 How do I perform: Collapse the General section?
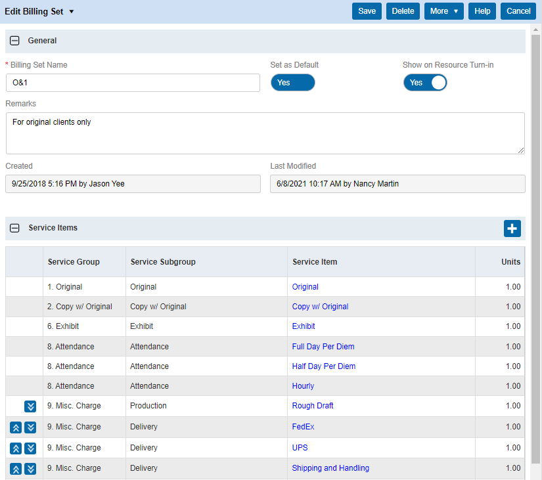coord(14,41)
